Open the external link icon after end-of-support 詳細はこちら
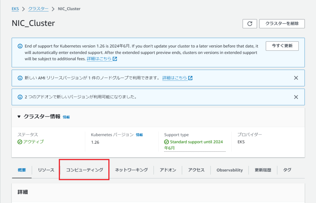Image resolution: width=316 pixels, height=203 pixels. [115, 59]
